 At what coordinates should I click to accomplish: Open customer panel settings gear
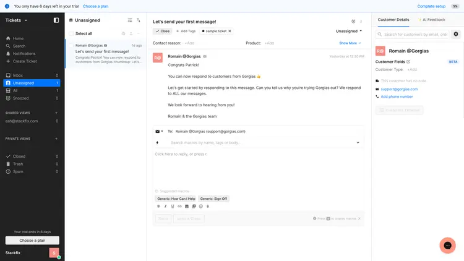click(456, 35)
